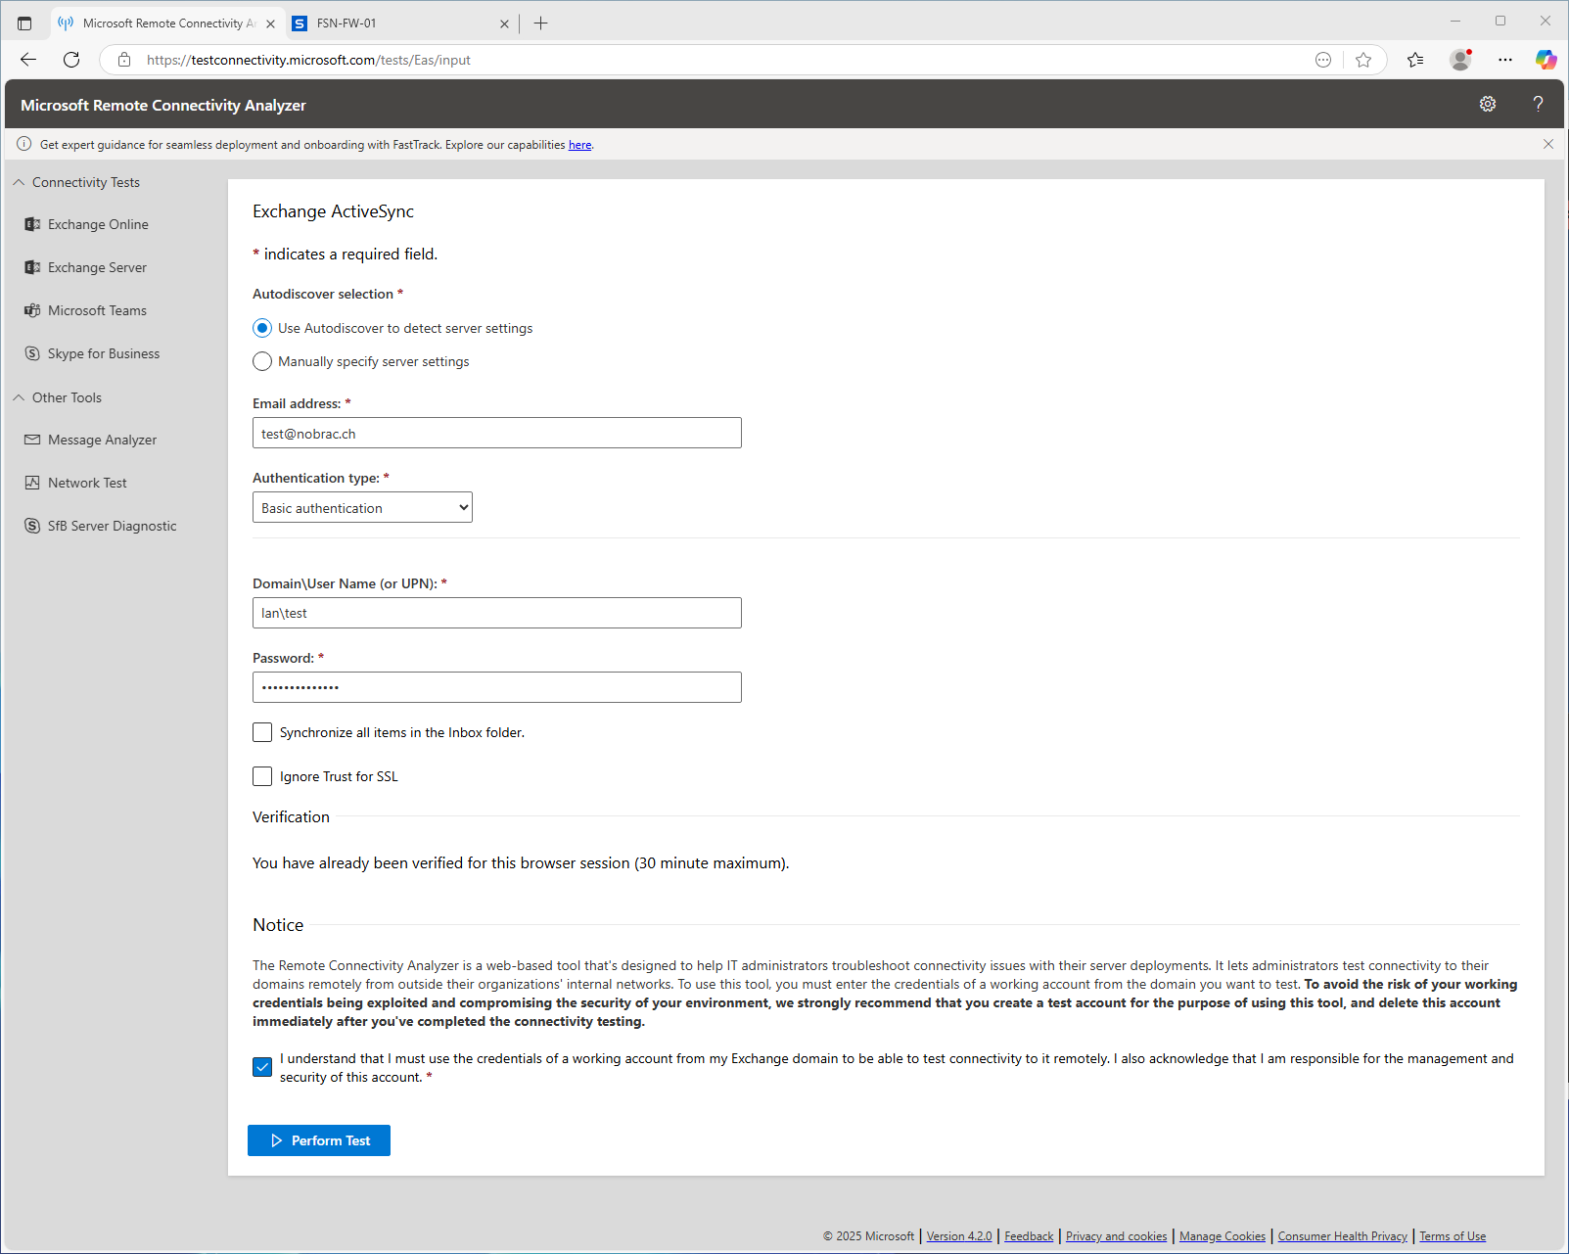Open the feedback smiley icon in the address bar

pos(1323,60)
